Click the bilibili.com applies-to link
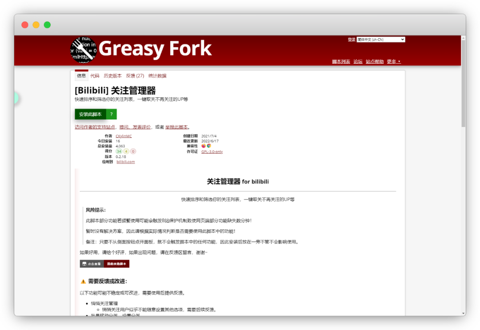This screenshot has height=330, width=480. [x=125, y=162]
